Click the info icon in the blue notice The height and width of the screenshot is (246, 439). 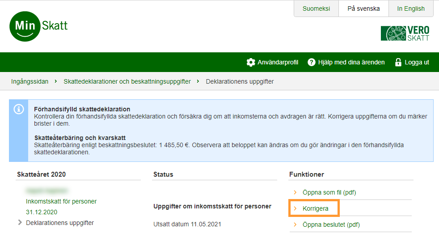tap(19, 109)
